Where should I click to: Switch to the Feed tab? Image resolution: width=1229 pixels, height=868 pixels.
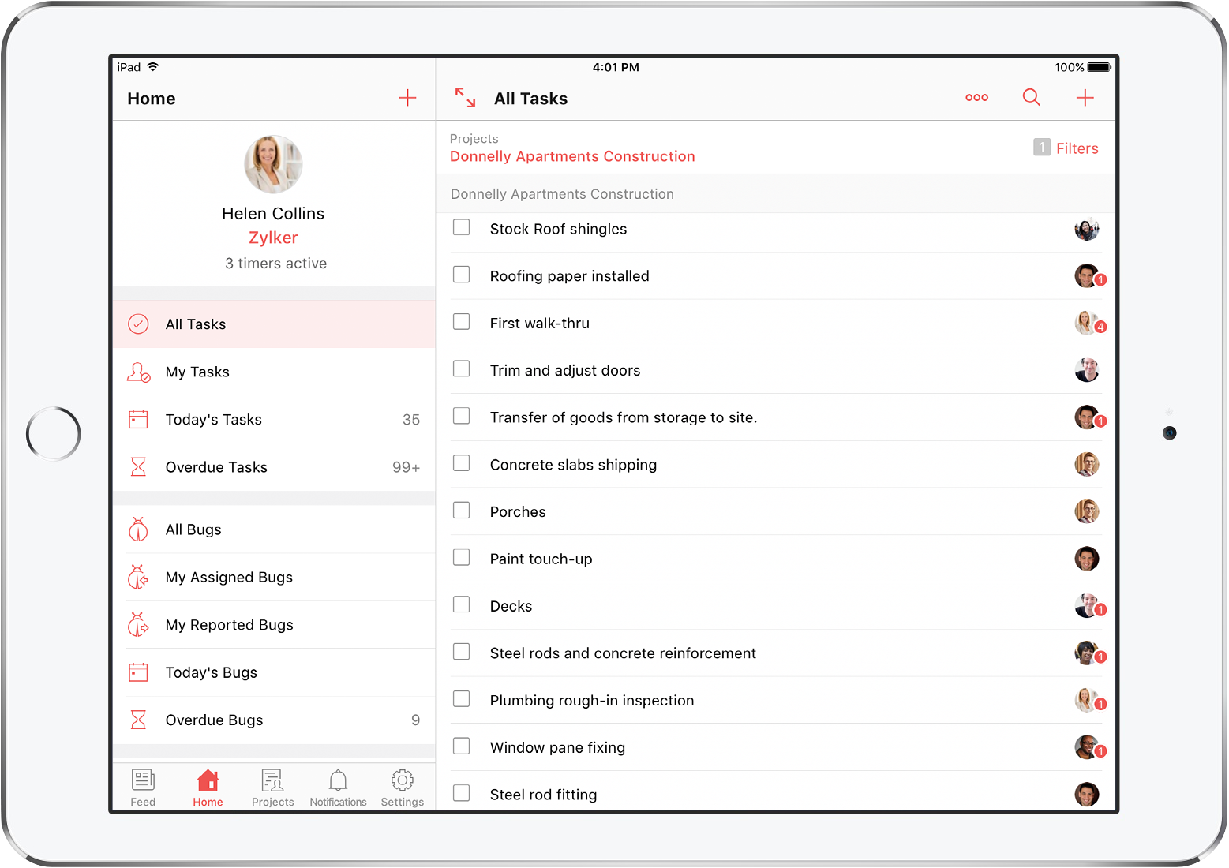click(x=143, y=788)
